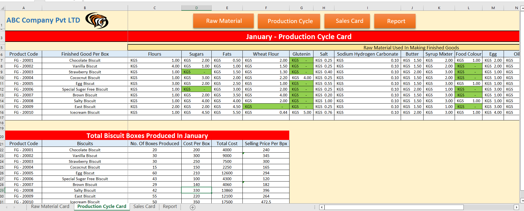Screen dimensions: 524x211
Task: Select Total Cost header cell
Action: (x=227, y=144)
